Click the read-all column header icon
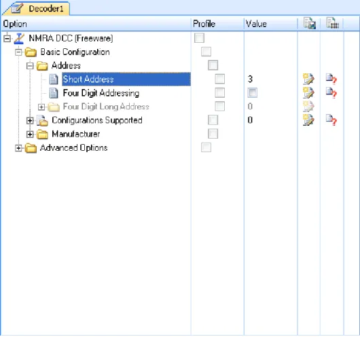Viewport: 360px width, 337px height. click(333, 23)
